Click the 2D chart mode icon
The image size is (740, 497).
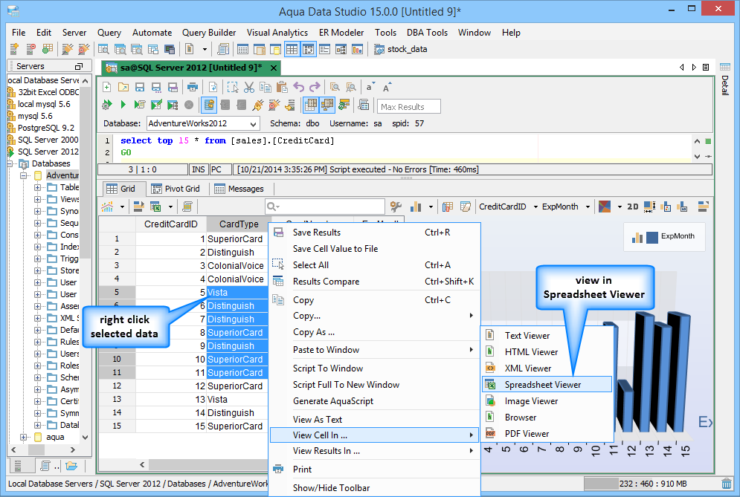[633, 207]
